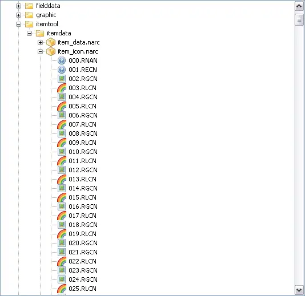Click the rainbow palette icon of 003.RLCN

click(62, 88)
